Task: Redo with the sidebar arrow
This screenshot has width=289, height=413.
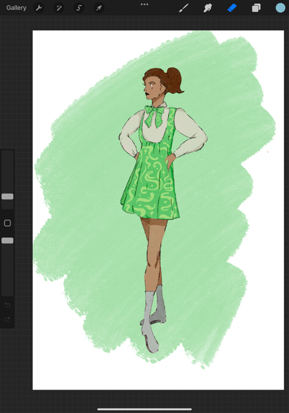Action: coord(7,319)
